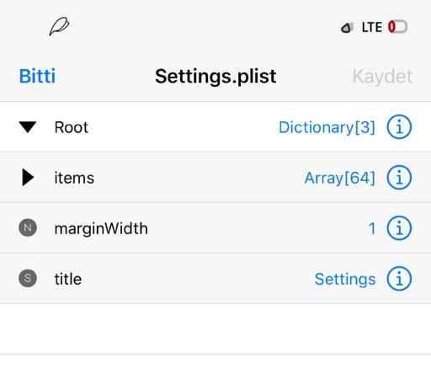Tap the battery indicator icon
The height and width of the screenshot is (369, 431).
[397, 27]
